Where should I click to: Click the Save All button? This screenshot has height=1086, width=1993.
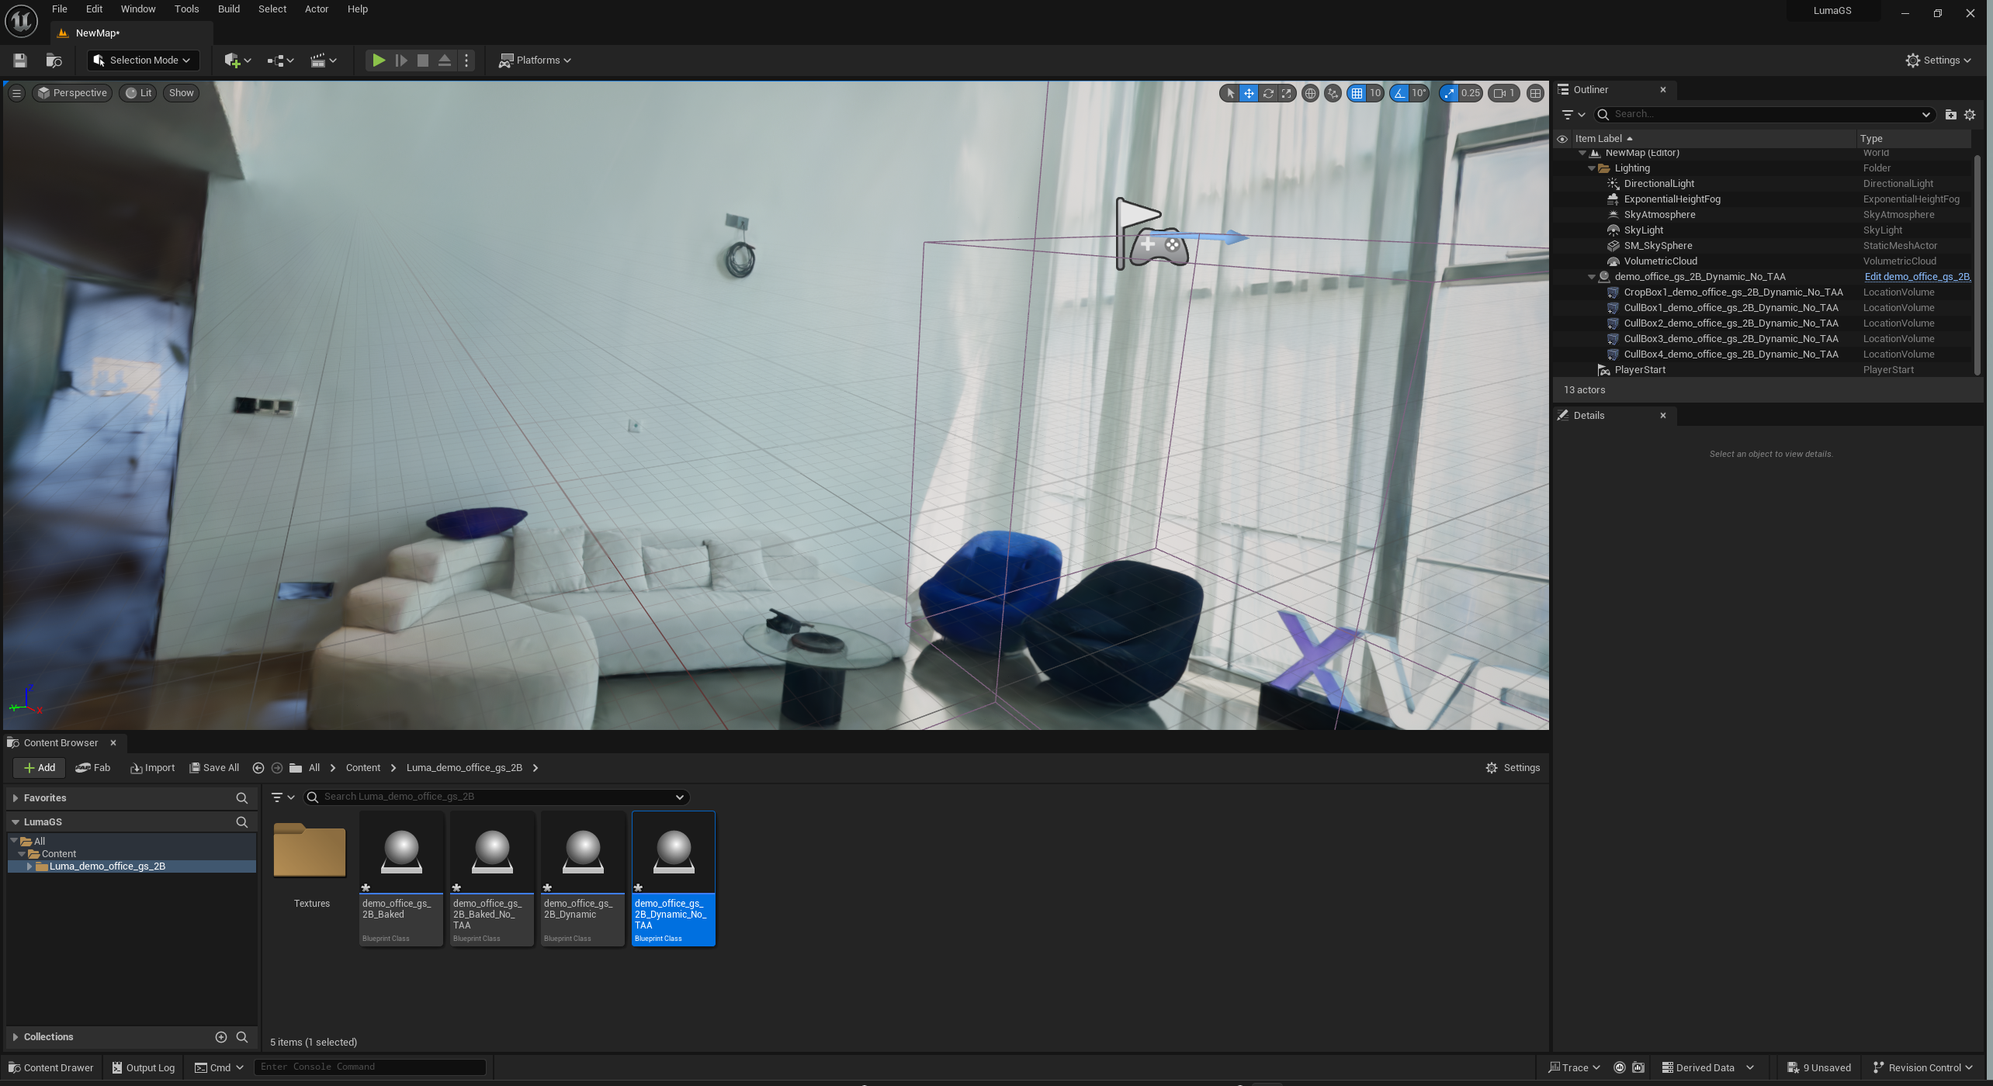click(214, 767)
